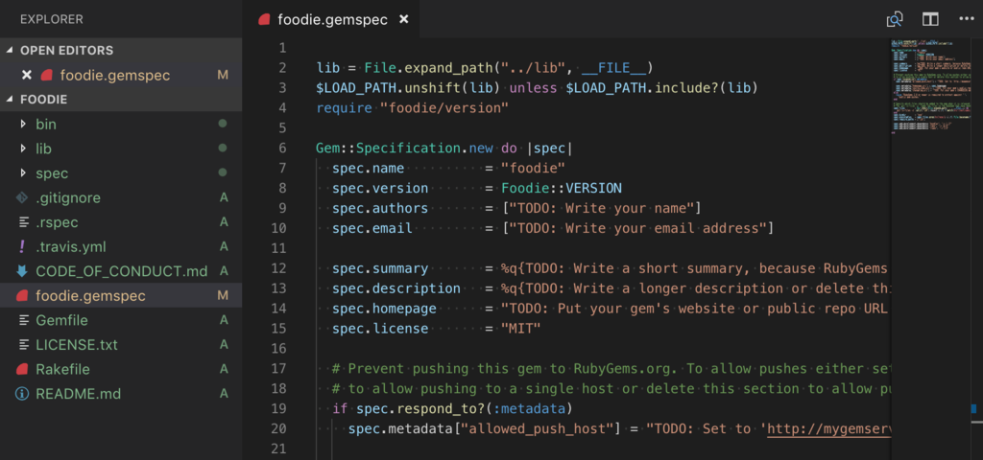983x460 pixels.
Task: Close the foodie.gemspec editor tab
Action: pyautogui.click(x=404, y=19)
